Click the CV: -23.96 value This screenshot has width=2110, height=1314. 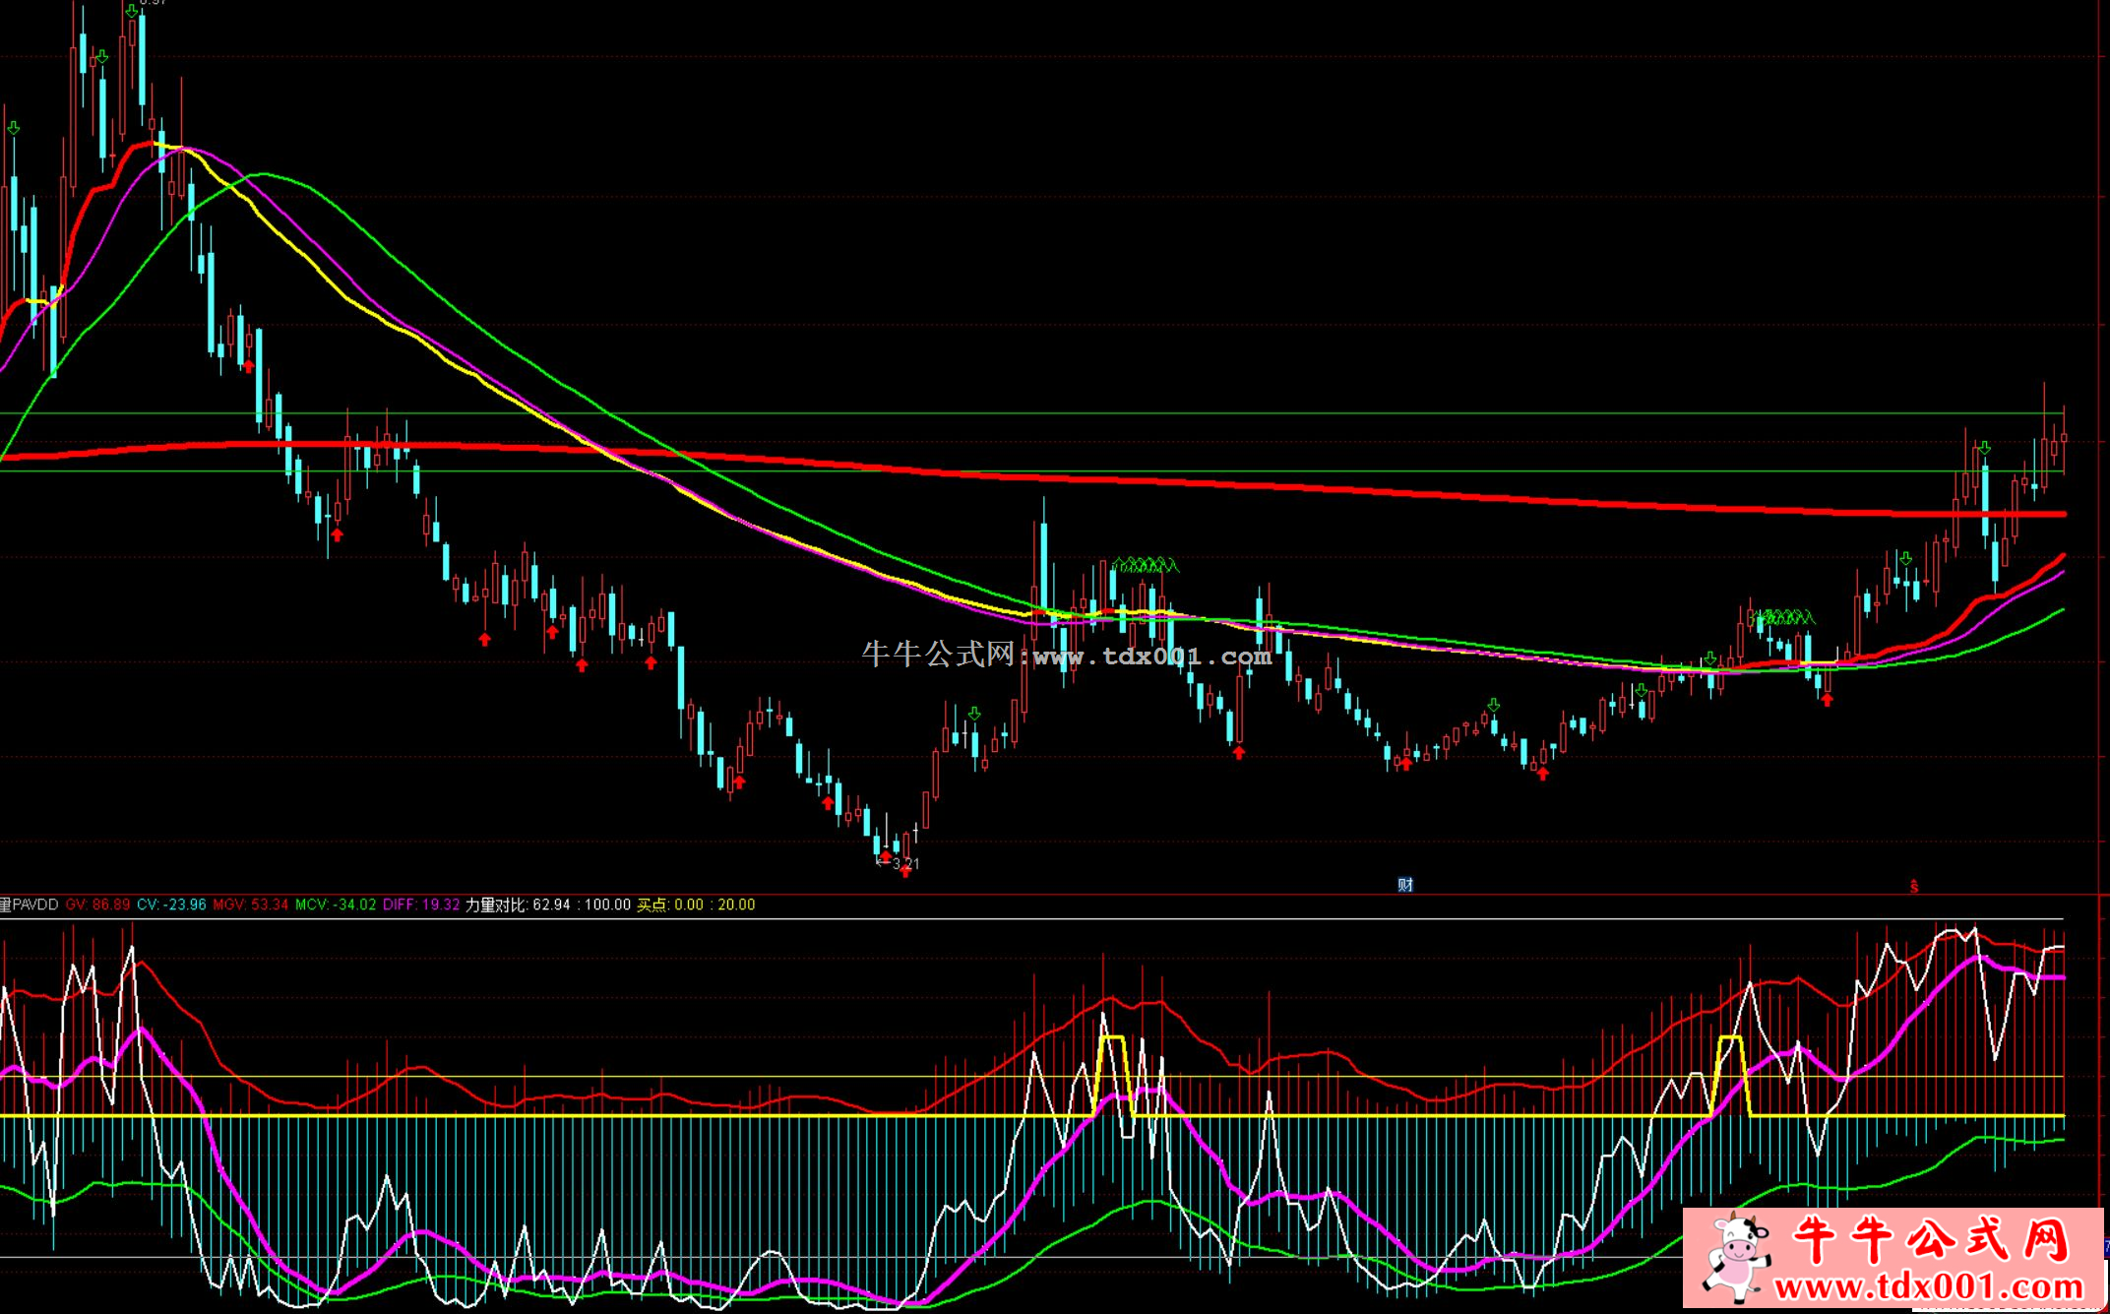pyautogui.click(x=171, y=905)
